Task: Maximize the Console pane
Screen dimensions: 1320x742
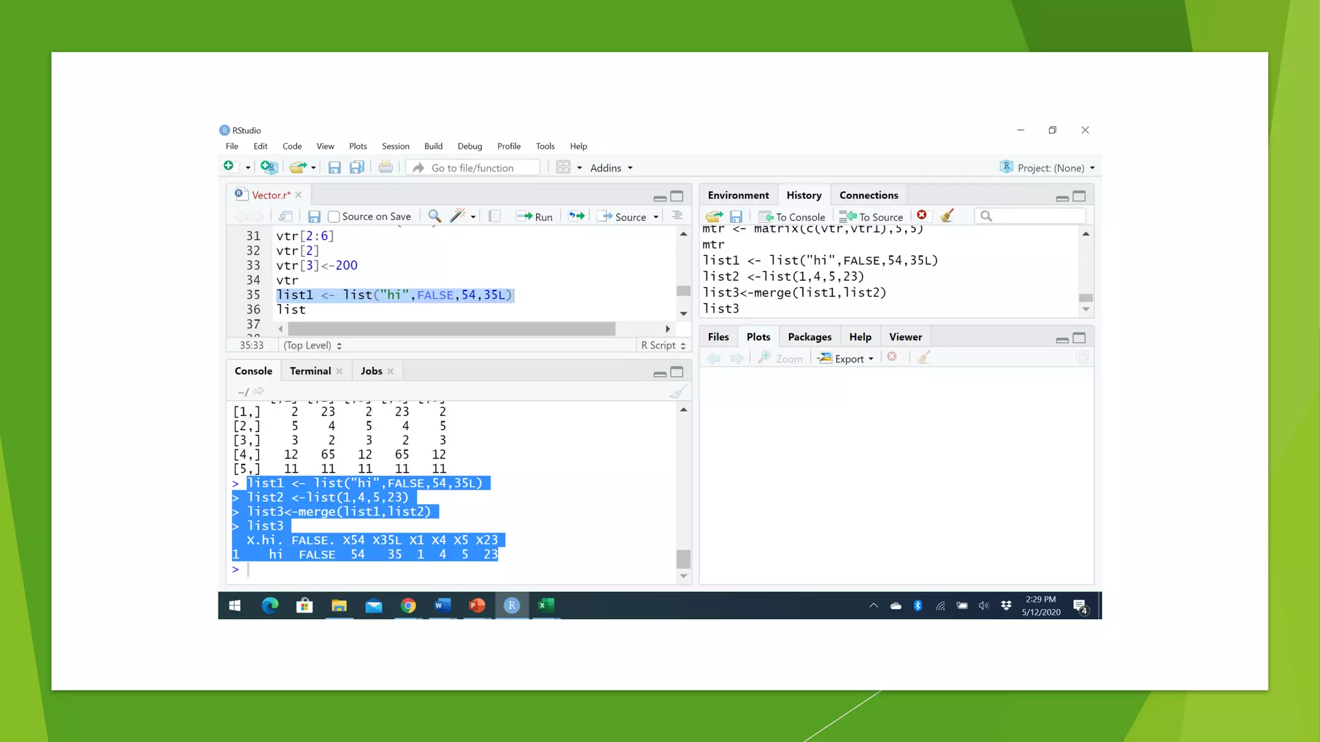Action: click(677, 372)
